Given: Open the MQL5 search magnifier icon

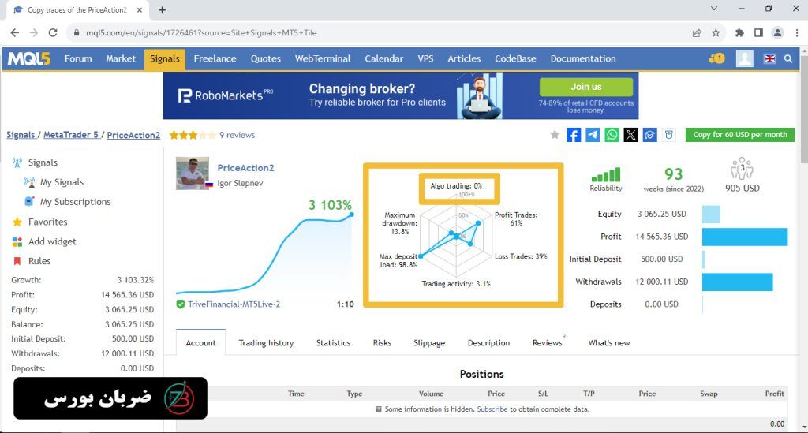Looking at the screenshot, I should pyautogui.click(x=788, y=58).
